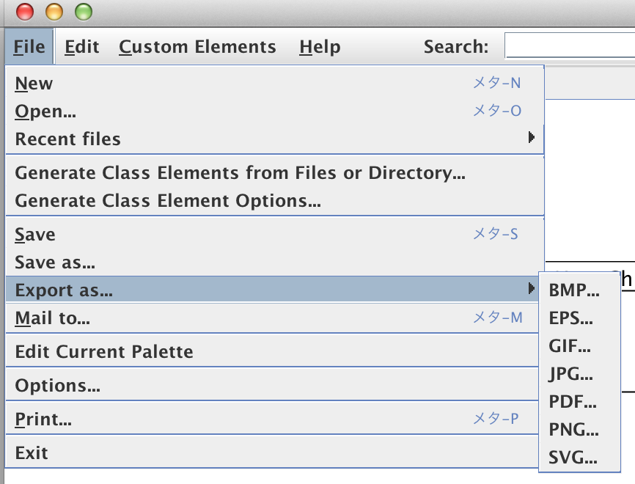Expand the Export as... submenu arrow
Viewport: 635px width, 484px height.
click(x=532, y=288)
